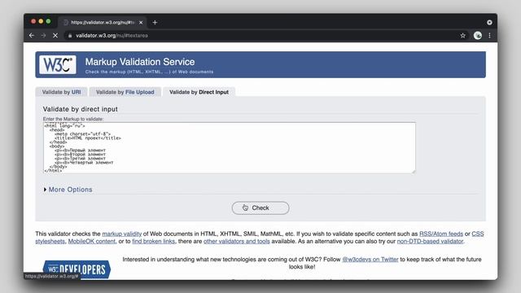Click the textarea resize handle corner

tap(414, 171)
